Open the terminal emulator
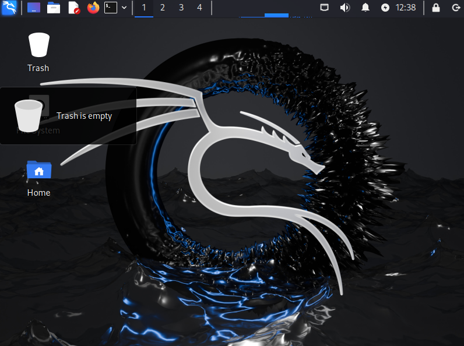Viewport: 464px width, 346px height. click(x=111, y=8)
